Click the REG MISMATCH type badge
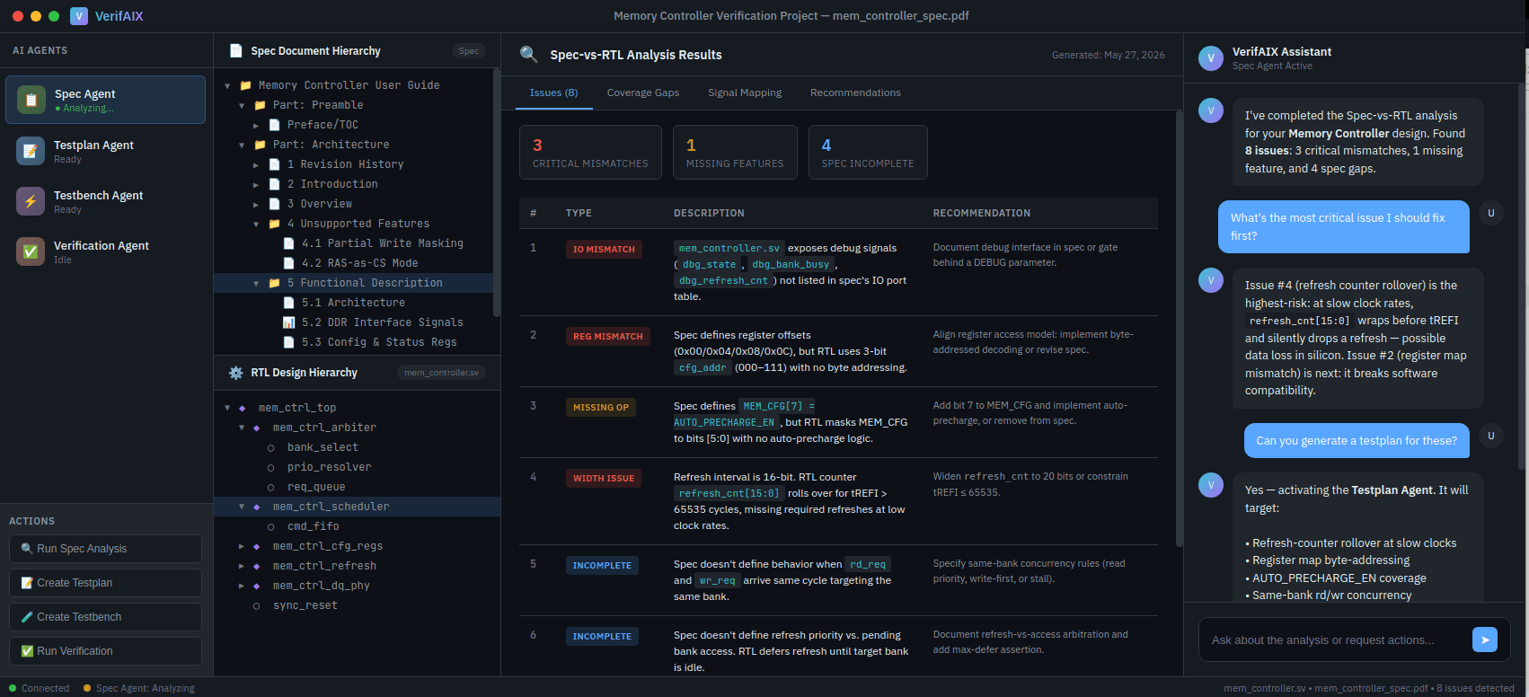Image resolution: width=1529 pixels, height=697 pixels. [x=608, y=336]
